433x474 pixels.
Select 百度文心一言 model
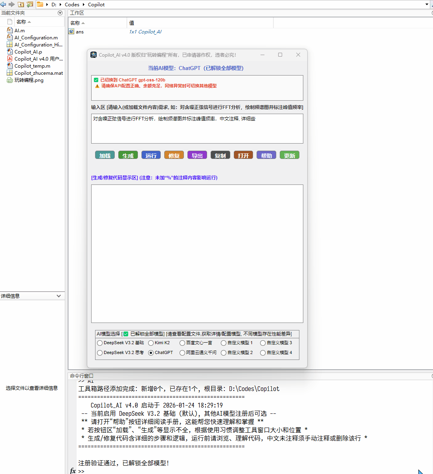pos(182,343)
